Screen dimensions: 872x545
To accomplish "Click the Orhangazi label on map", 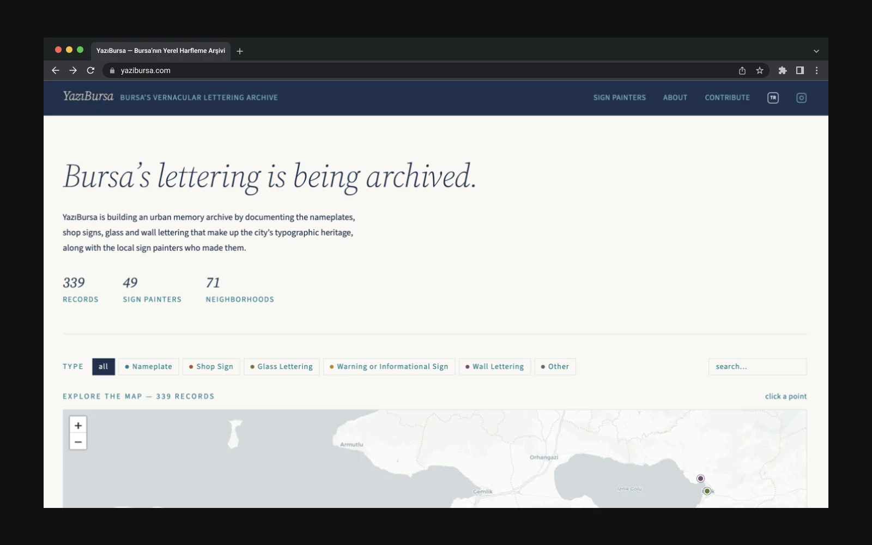I will pos(544,457).
